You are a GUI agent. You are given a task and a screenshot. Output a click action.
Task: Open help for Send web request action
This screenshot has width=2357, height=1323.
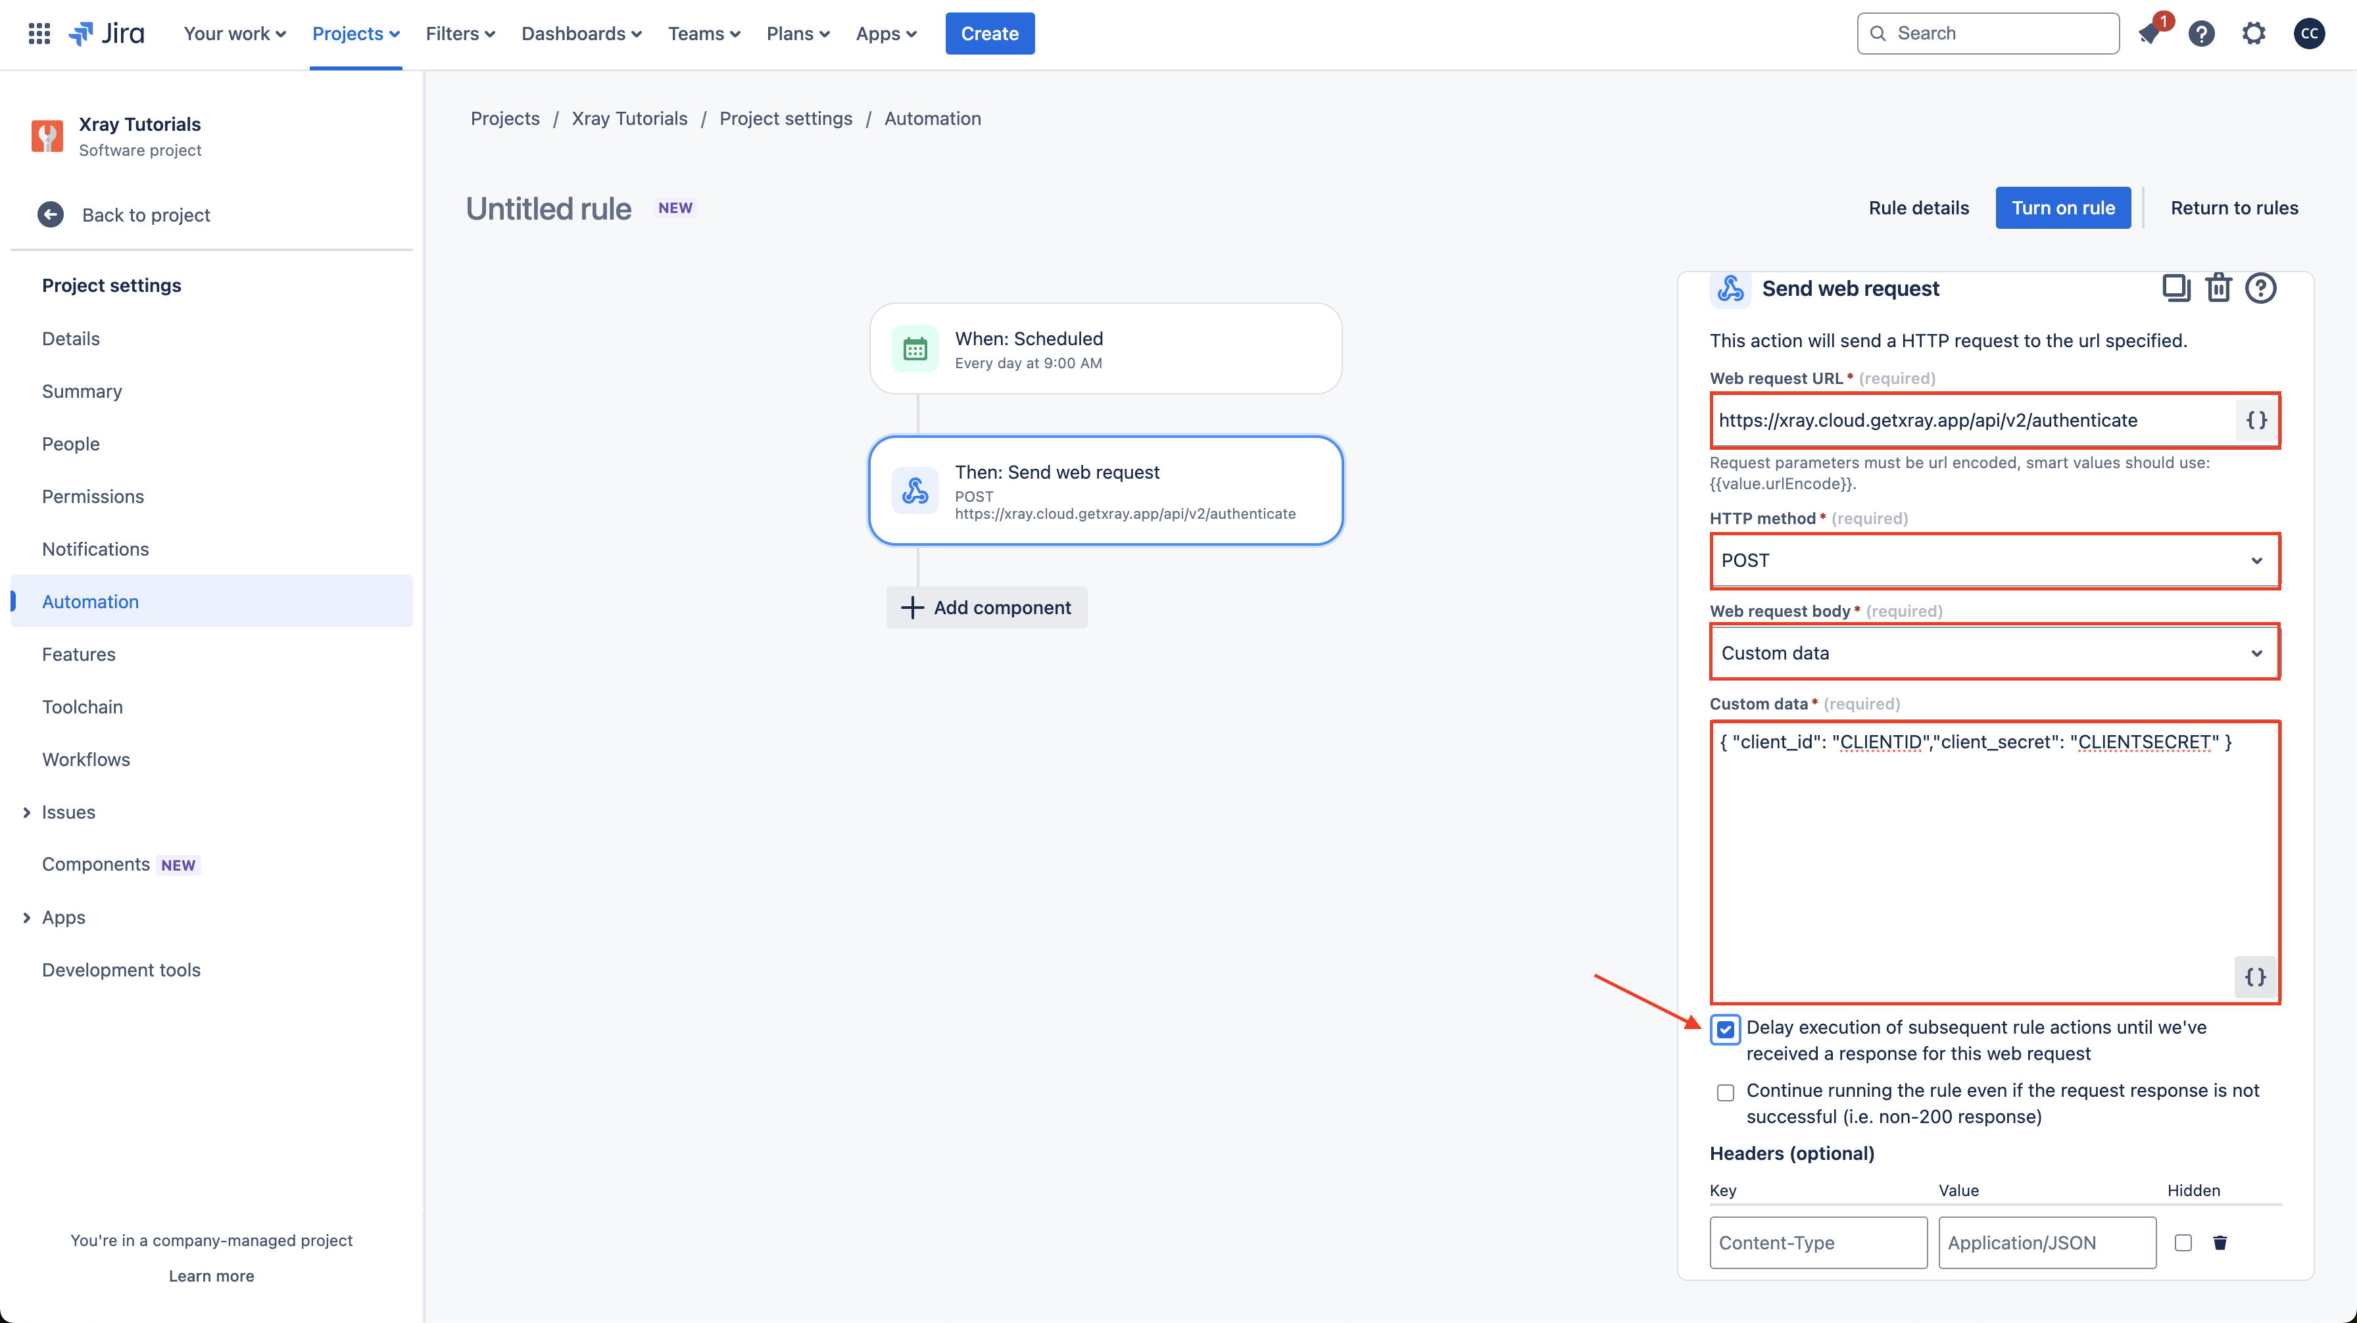coord(2261,288)
